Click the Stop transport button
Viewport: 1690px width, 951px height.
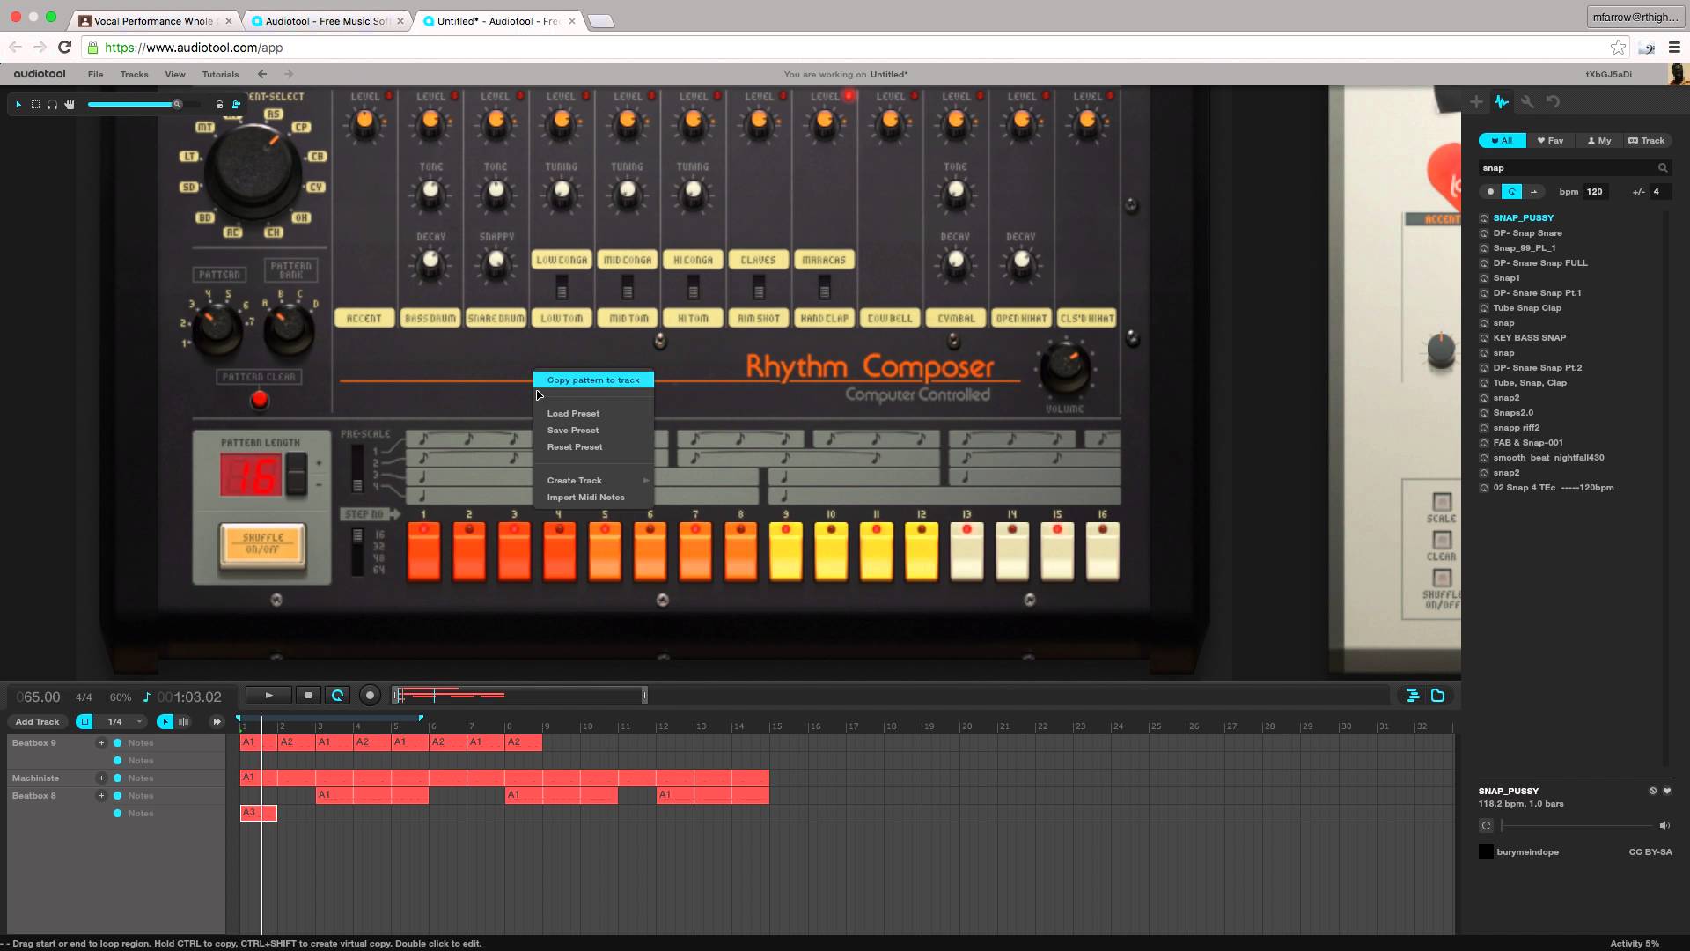[x=308, y=696]
